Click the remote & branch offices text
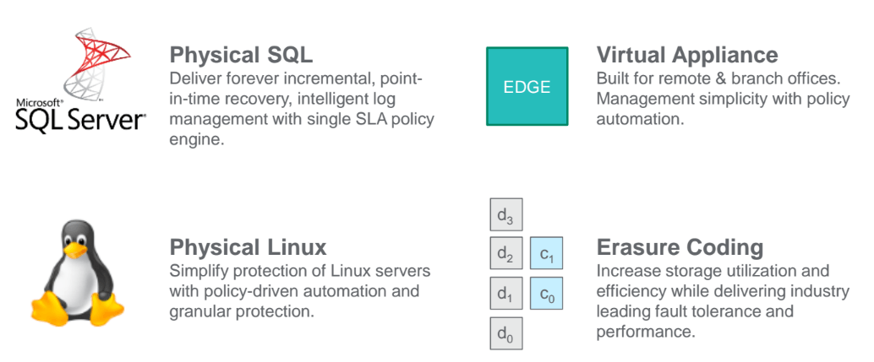Image resolution: width=874 pixels, height=362 pixels. click(x=723, y=99)
